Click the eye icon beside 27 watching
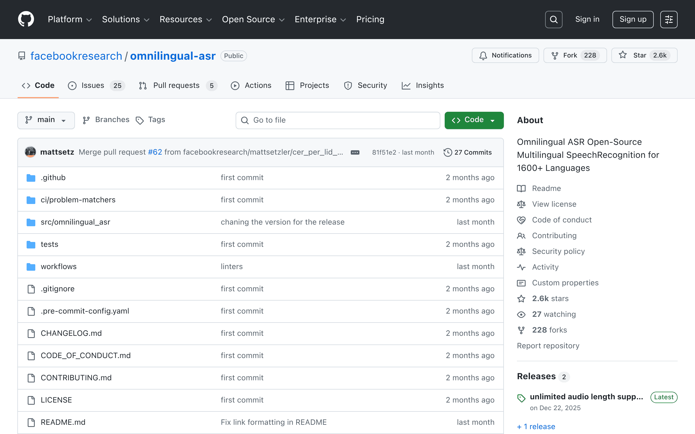This screenshot has height=434, width=695. (521, 315)
